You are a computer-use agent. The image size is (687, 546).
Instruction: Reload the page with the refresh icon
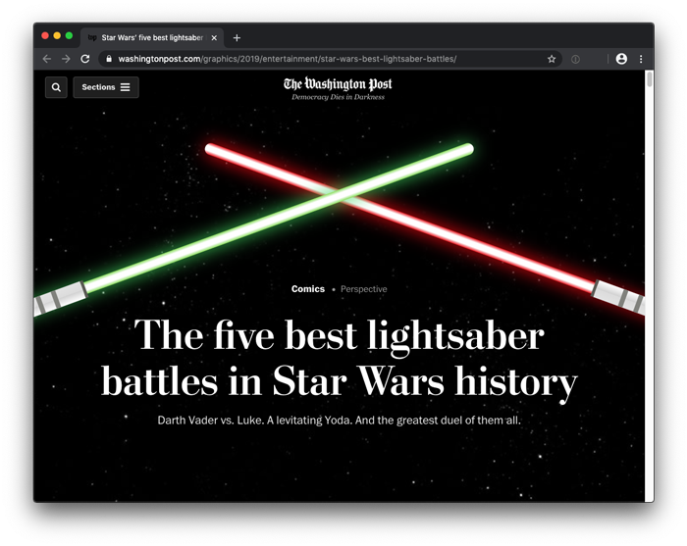point(85,59)
